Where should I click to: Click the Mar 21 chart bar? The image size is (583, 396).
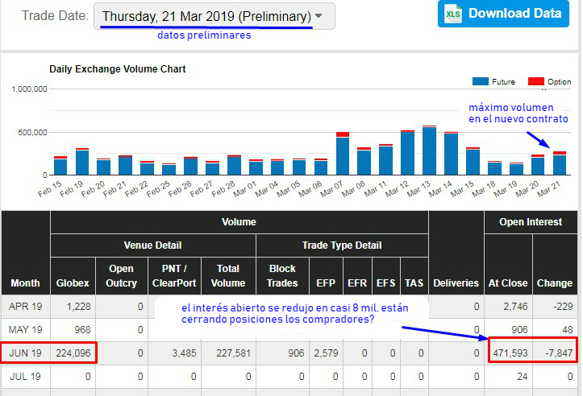coord(559,164)
